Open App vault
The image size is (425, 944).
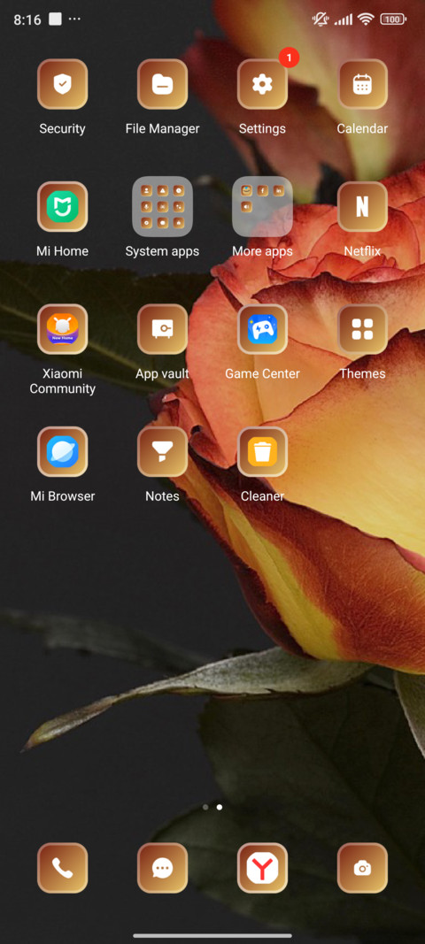(162, 329)
